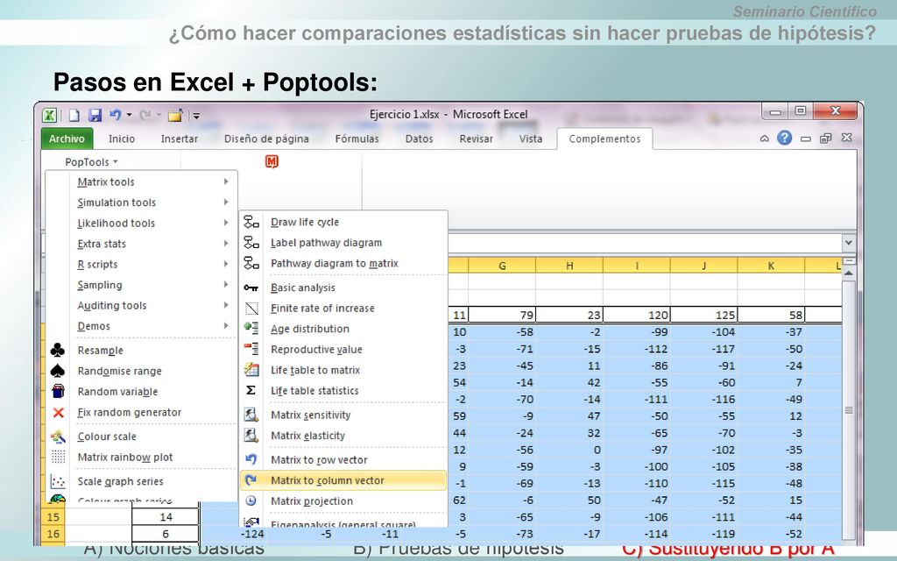Image resolution: width=897 pixels, height=561 pixels.
Task: Select column G header
Action: tap(502, 266)
